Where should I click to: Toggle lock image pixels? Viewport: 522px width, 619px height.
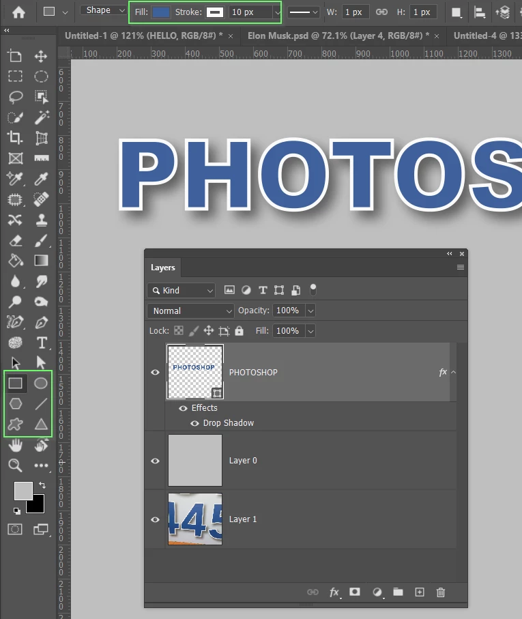coord(193,330)
